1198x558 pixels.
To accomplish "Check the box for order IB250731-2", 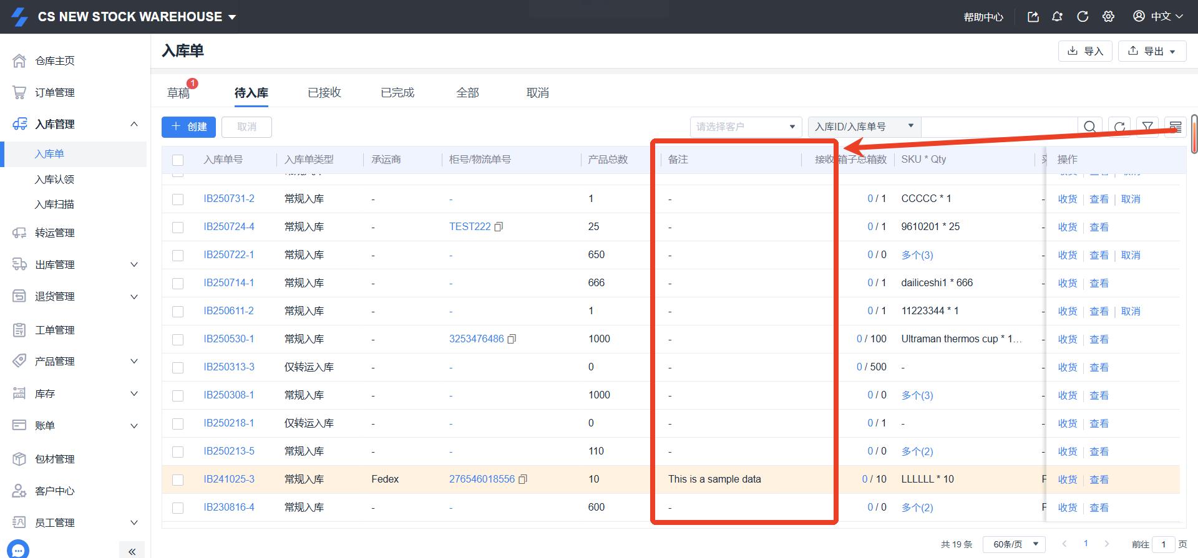I will 178,200.
